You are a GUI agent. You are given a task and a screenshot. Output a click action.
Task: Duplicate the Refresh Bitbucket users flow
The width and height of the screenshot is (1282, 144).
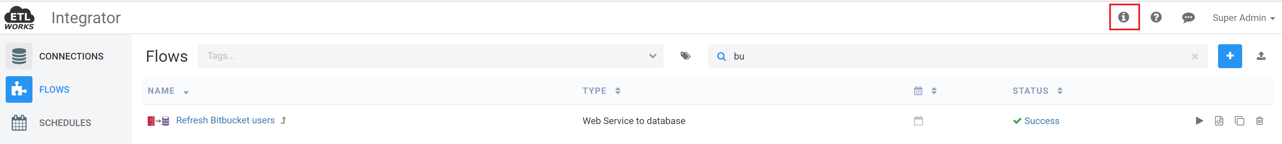(1239, 121)
